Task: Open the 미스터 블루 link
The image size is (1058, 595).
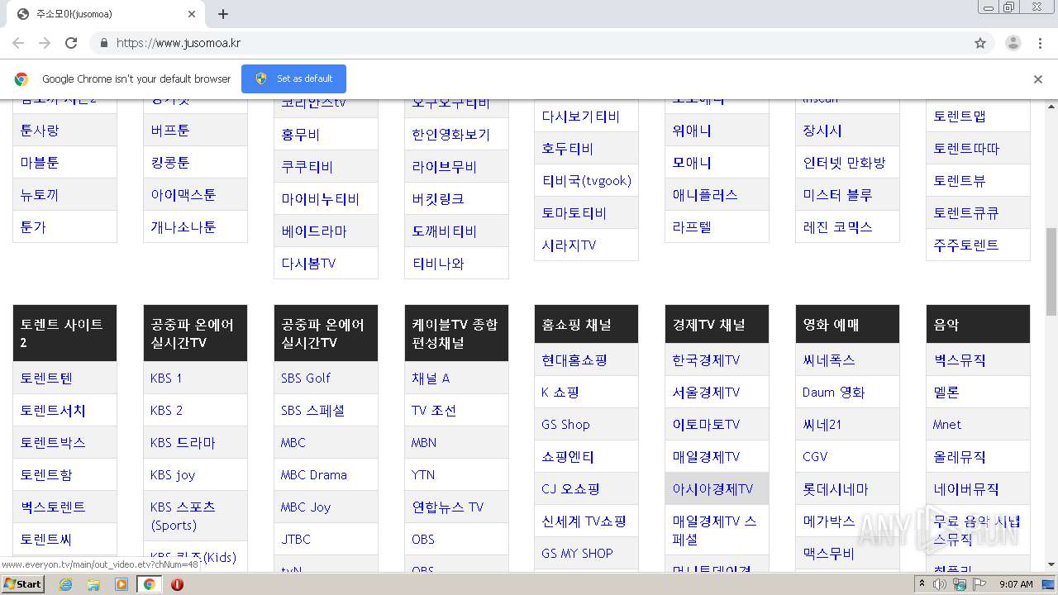Action: (x=838, y=194)
